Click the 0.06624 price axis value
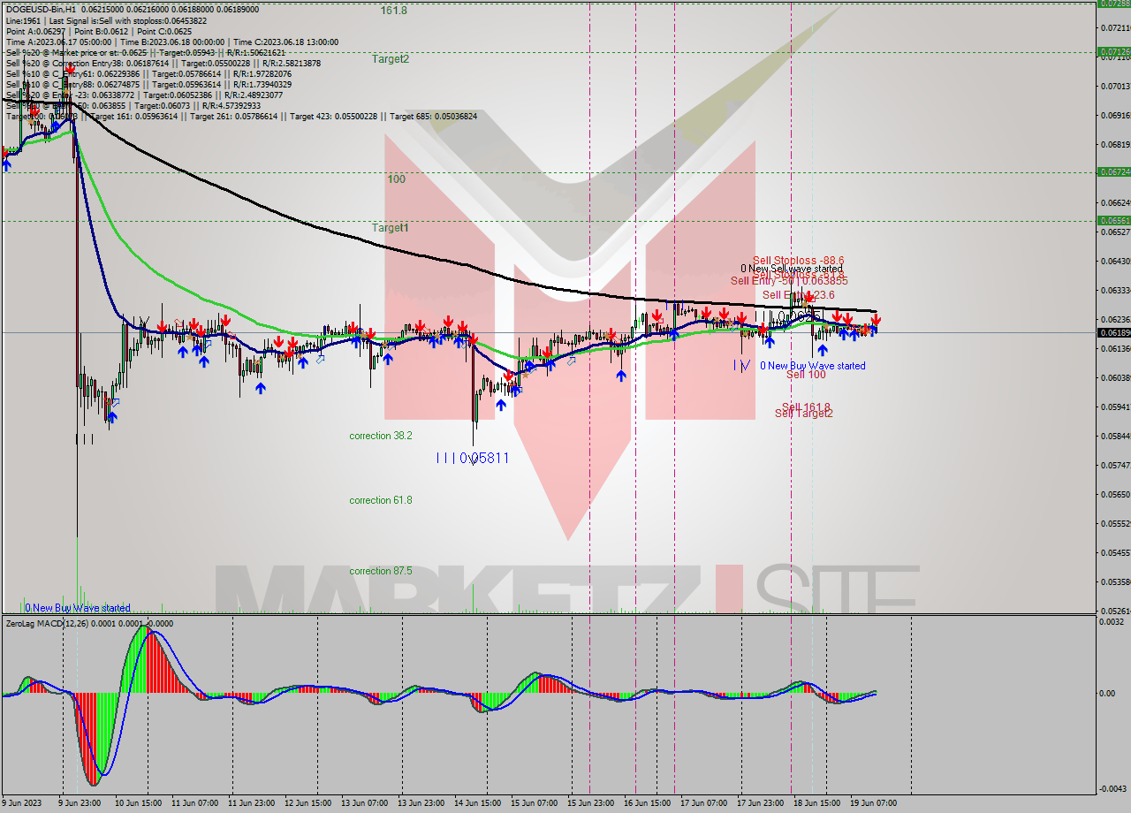Viewport: 1131px width, 813px height. tap(1114, 202)
